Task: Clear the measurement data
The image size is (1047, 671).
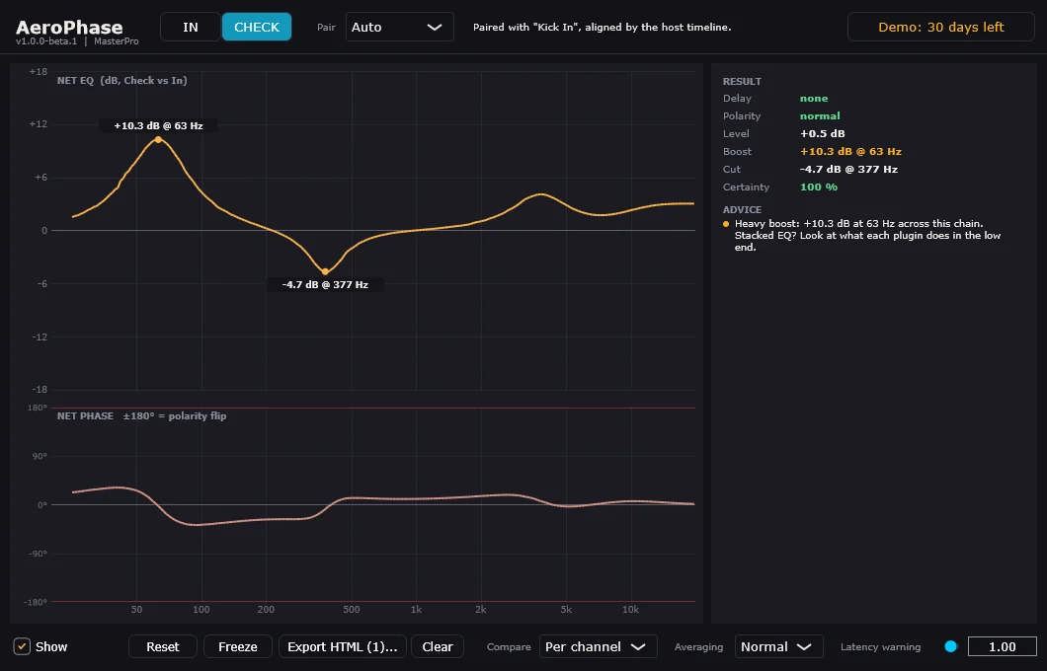Action: coord(438,646)
